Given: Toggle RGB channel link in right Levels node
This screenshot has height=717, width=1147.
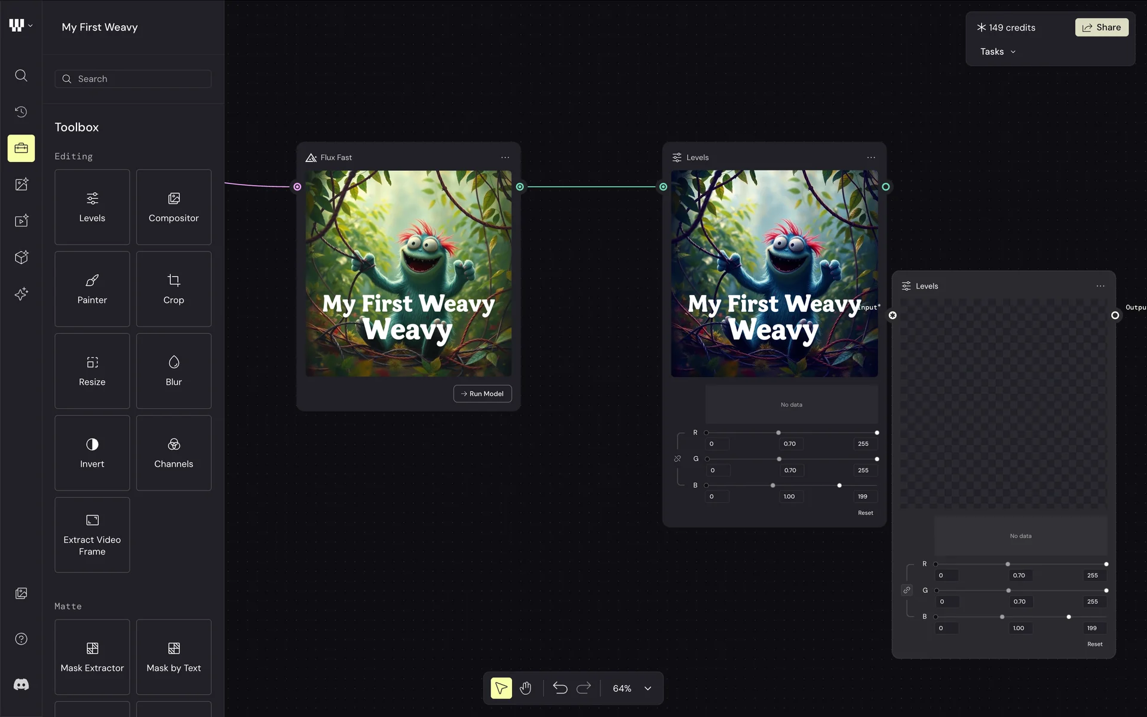Looking at the screenshot, I should point(907,590).
